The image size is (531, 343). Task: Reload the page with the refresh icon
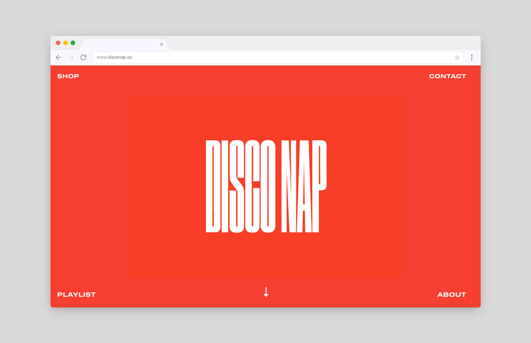click(x=83, y=57)
